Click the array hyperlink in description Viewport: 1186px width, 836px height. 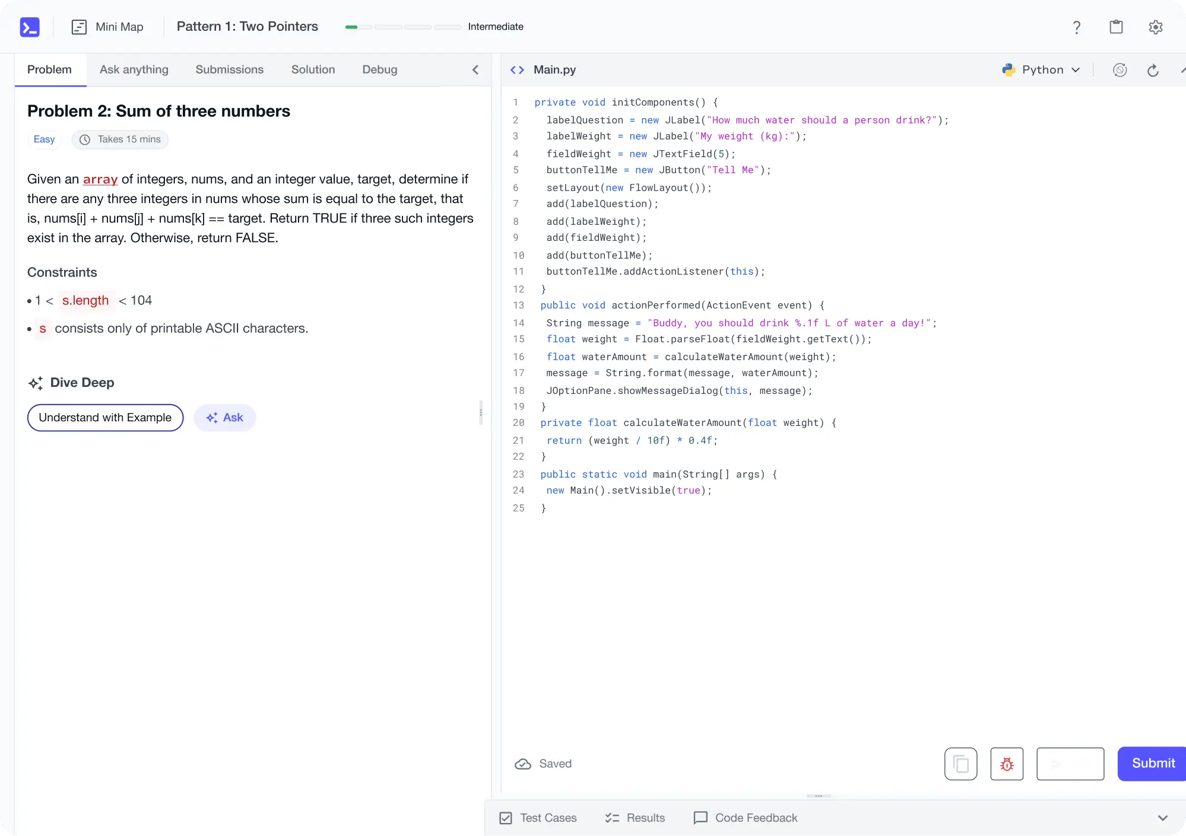100,179
